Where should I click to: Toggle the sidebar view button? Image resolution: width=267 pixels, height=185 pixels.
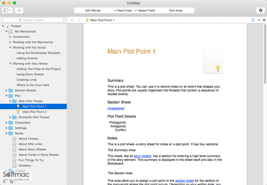coord(7,10)
